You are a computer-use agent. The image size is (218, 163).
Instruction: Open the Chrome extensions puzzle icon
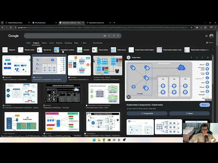click(205, 28)
